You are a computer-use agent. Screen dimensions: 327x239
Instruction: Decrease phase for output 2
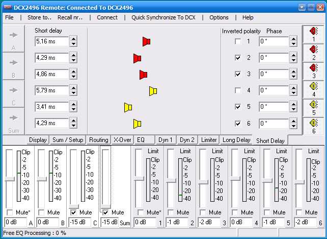(x=293, y=60)
